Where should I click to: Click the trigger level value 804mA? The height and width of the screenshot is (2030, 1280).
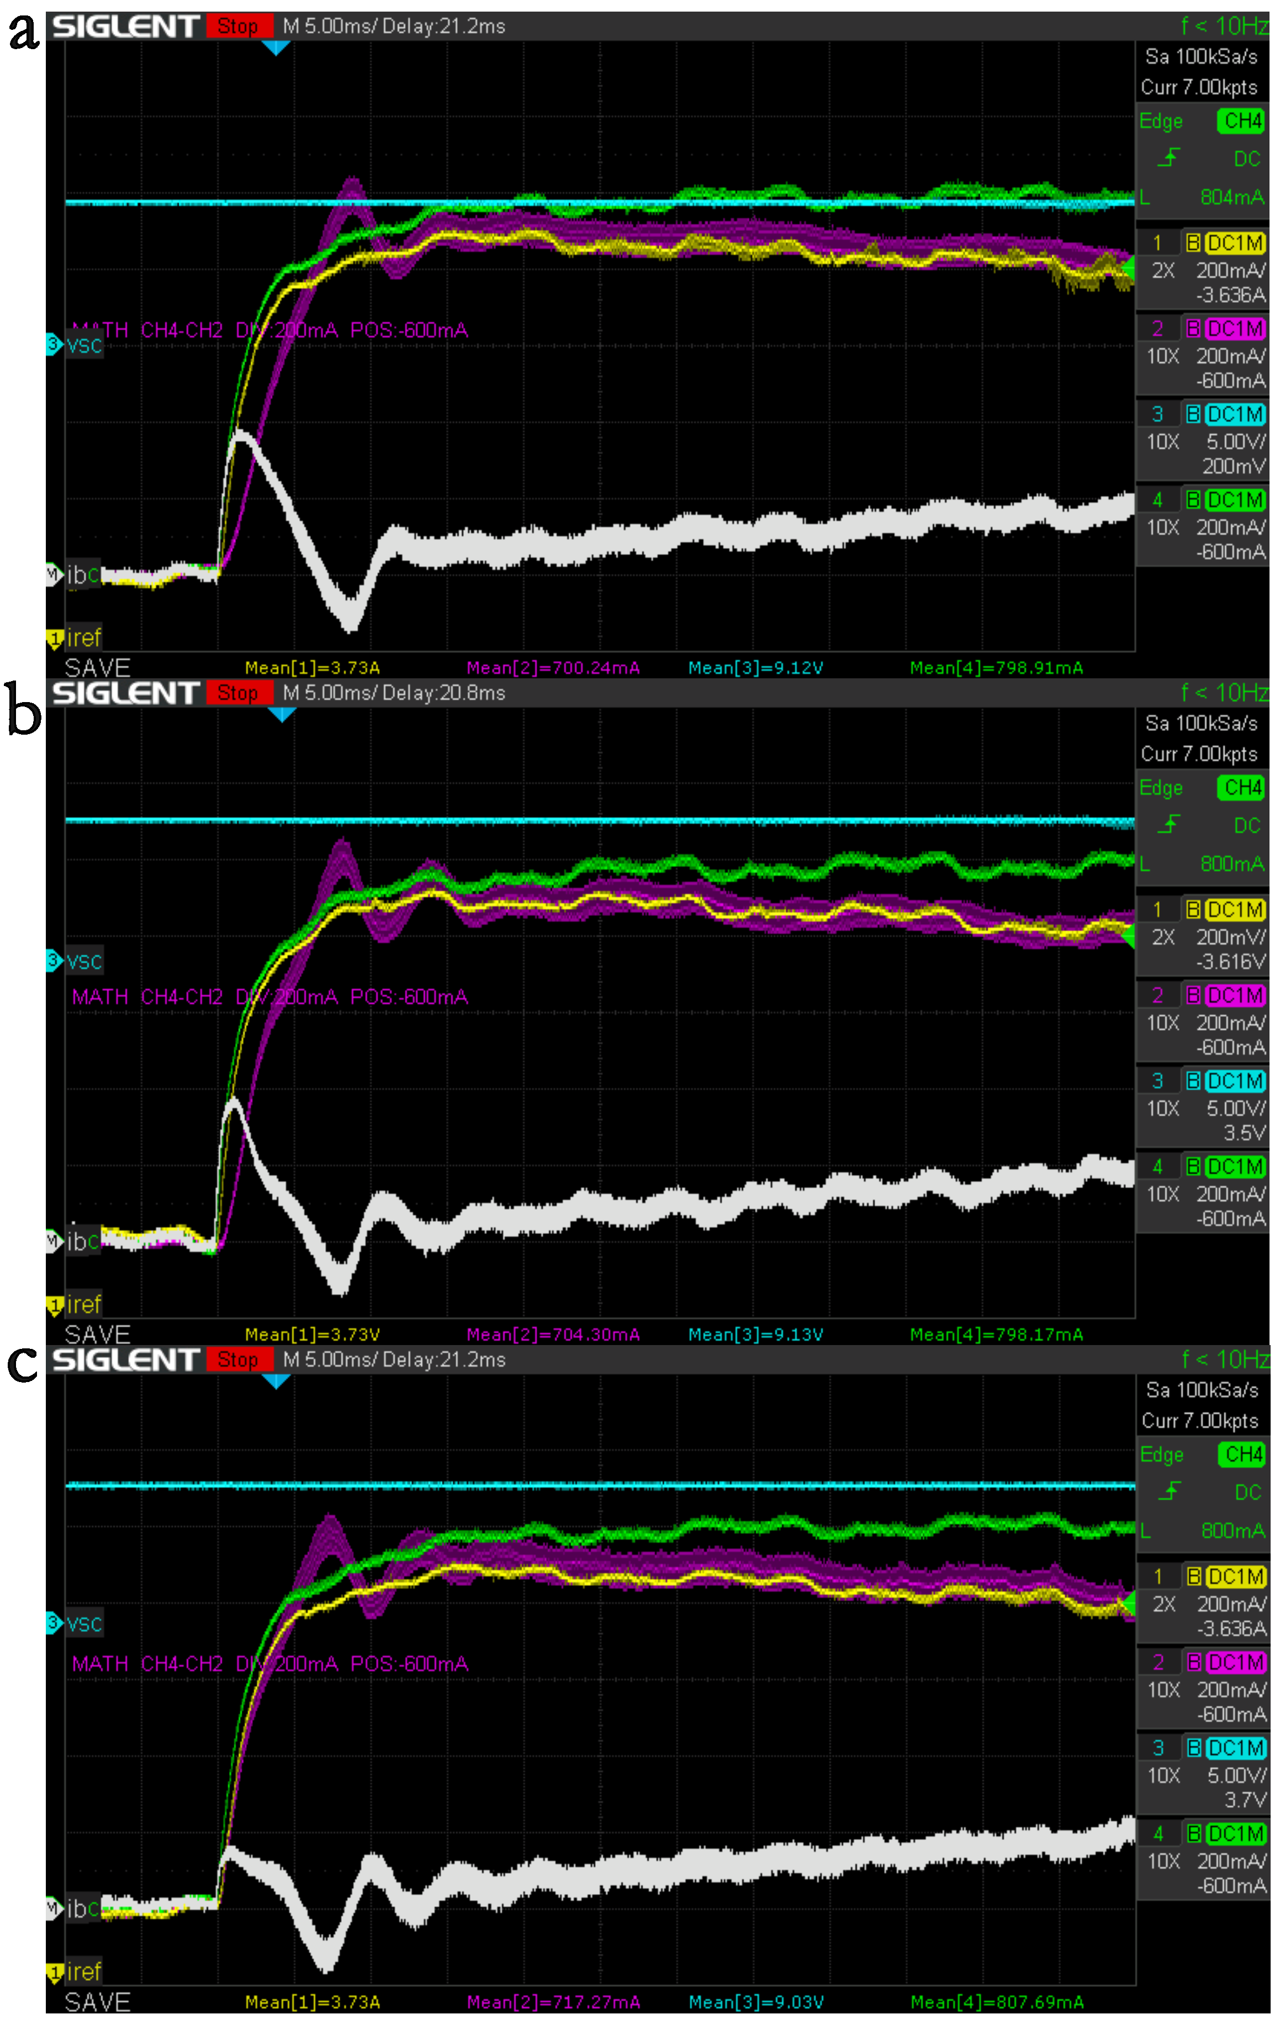point(1232,197)
